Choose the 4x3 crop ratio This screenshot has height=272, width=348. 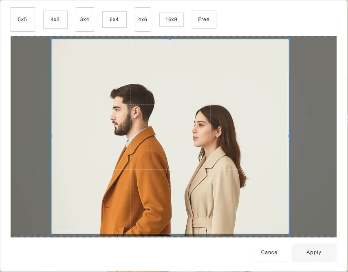55,20
